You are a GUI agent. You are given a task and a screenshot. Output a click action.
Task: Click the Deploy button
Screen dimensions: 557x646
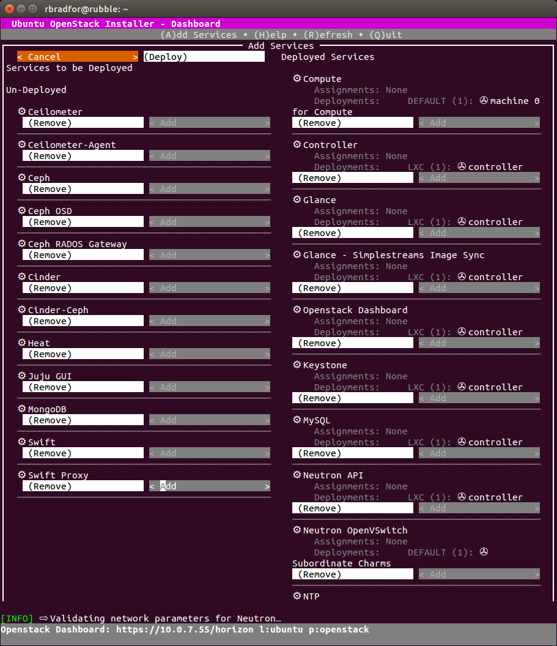coord(204,57)
